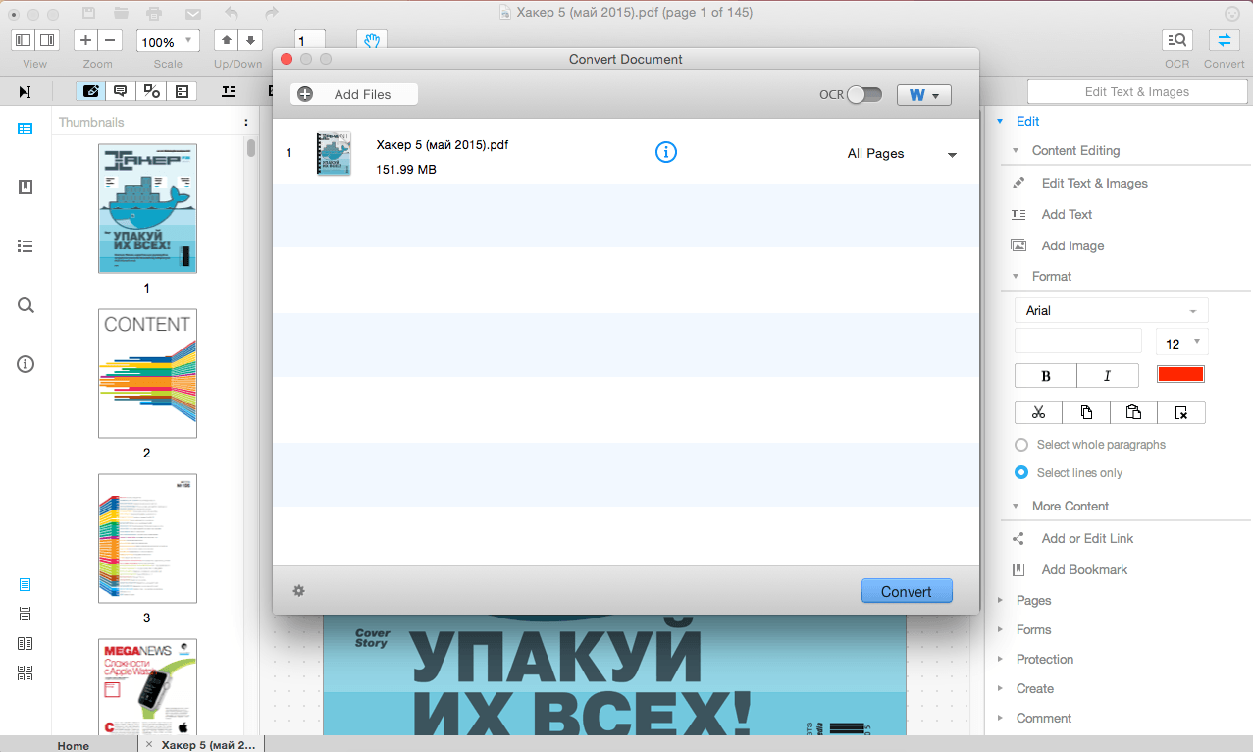1253x752 pixels.
Task: Click Add or Edit Link
Action: click(x=1087, y=539)
